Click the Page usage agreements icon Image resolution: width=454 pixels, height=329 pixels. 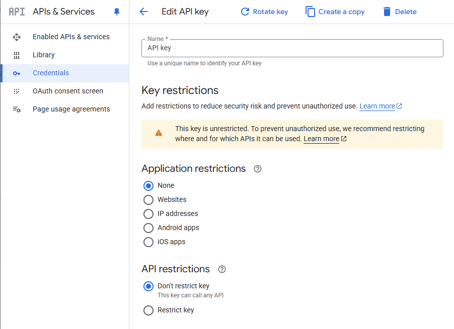coord(17,109)
